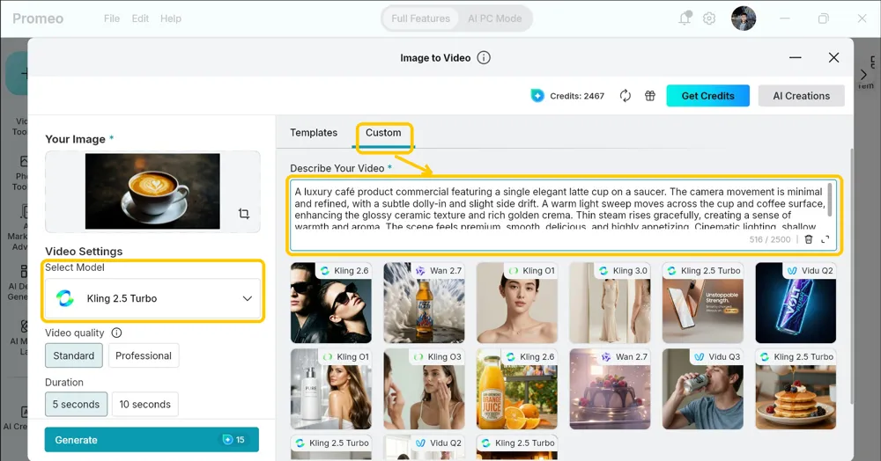The image size is (881, 461).
Task: Click the Credits: 2467 text
Action: [577, 96]
